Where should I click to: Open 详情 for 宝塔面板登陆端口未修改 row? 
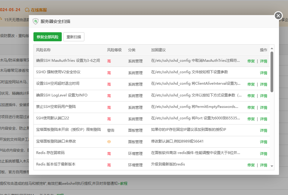pyautogui.click(x=264, y=142)
